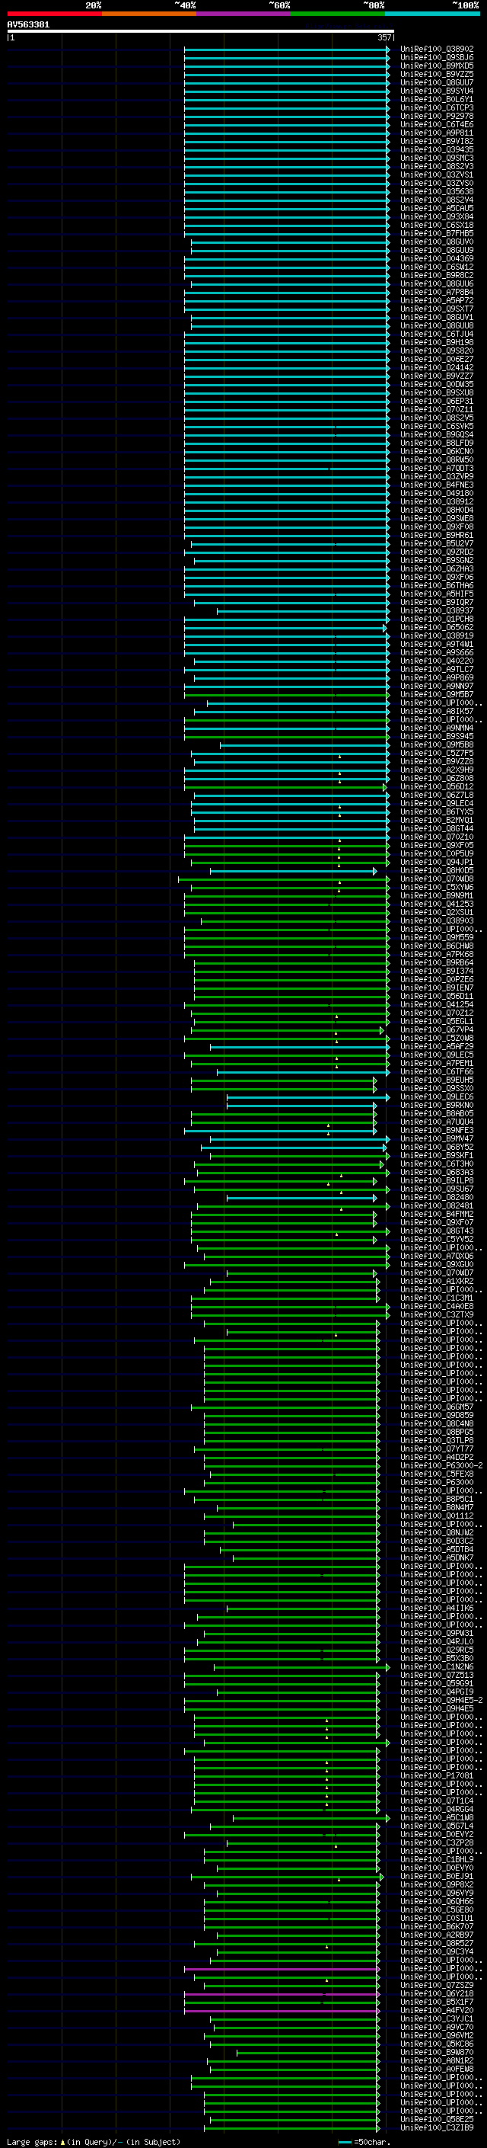487x2148 pixels.
Task: Click the green ~80% identity legend bar
Action: pyautogui.click(x=337, y=14)
